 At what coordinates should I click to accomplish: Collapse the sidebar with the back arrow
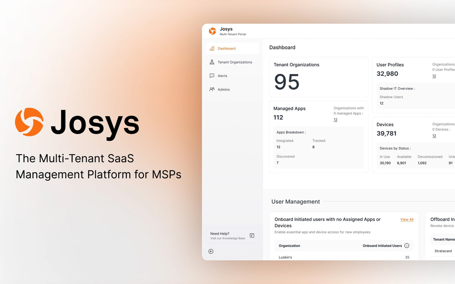211,251
